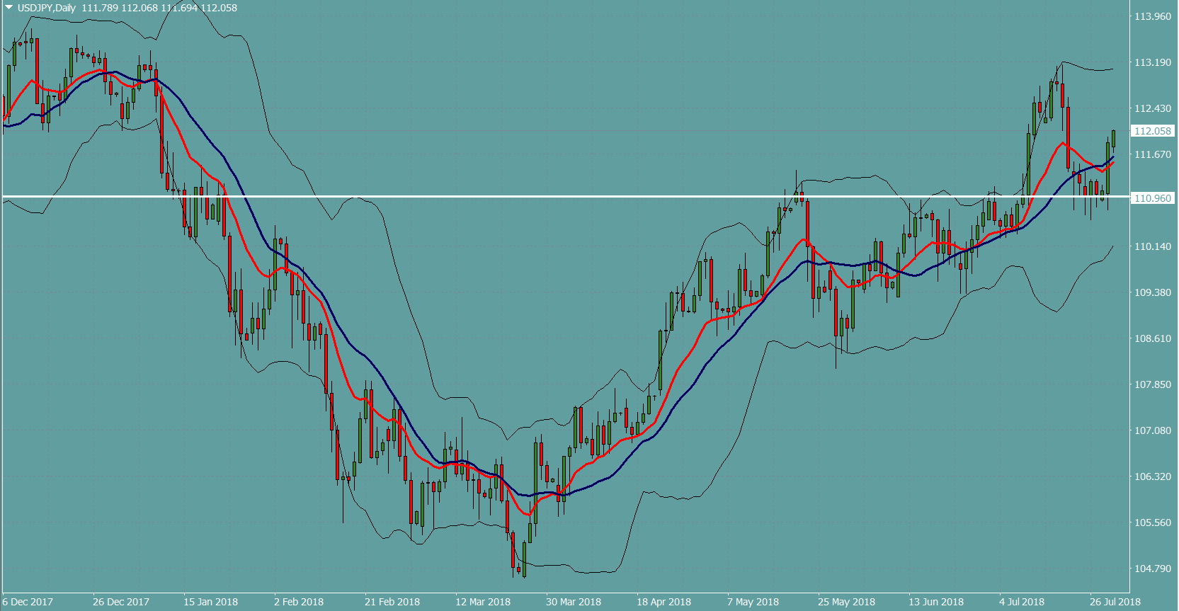Click the USDJPY,Daily chart title
This screenshot has height=611, width=1179.
pyautogui.click(x=46, y=8)
